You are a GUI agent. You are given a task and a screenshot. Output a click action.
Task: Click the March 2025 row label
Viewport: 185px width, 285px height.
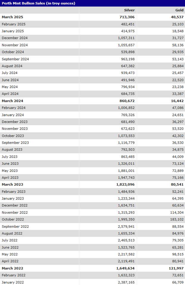click(x=12, y=17)
